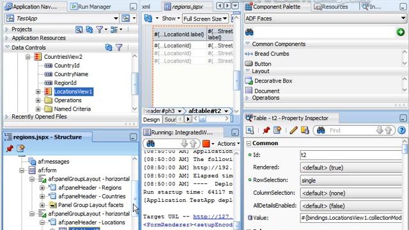The width and height of the screenshot is (409, 230).
Task: Click the find previous up arrow in Property Inspector
Action: (389, 130)
